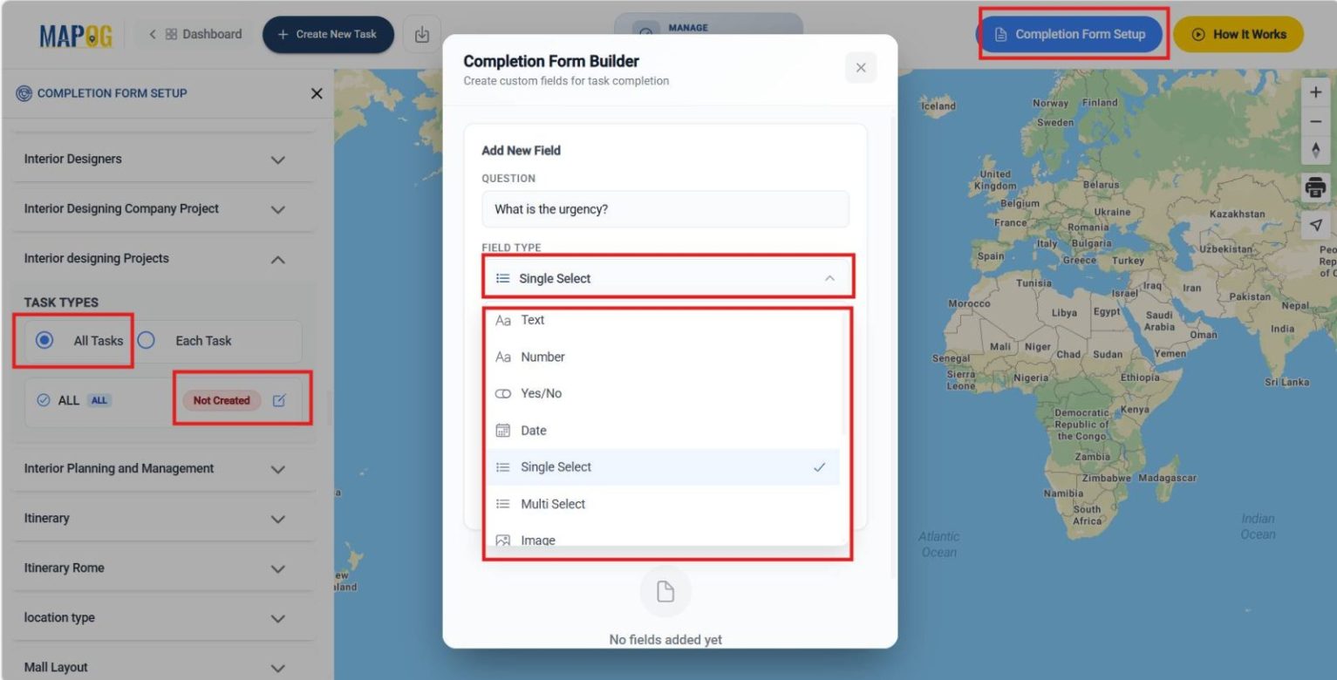Close the Completion Form Setup sidebar
This screenshot has width=1337, height=680.
317,93
